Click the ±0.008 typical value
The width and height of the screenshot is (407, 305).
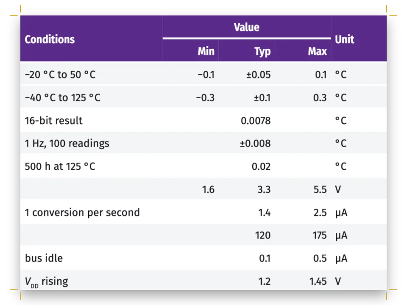point(255,144)
